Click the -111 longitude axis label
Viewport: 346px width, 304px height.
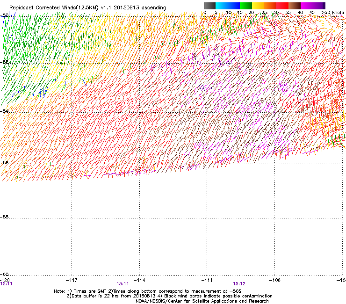point(207,280)
